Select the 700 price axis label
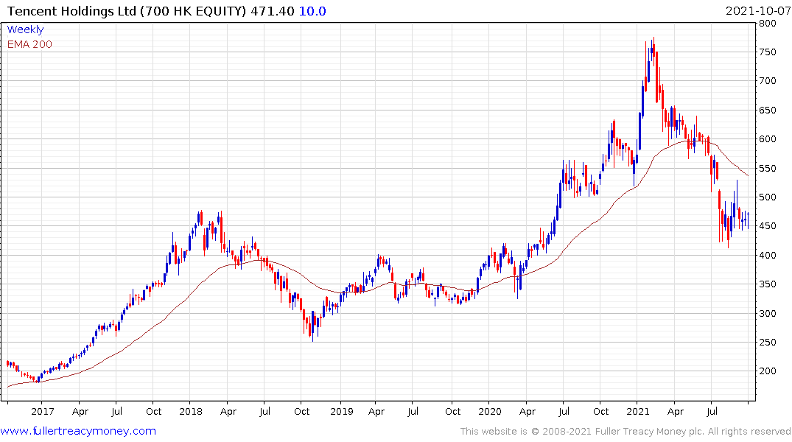 click(x=767, y=81)
